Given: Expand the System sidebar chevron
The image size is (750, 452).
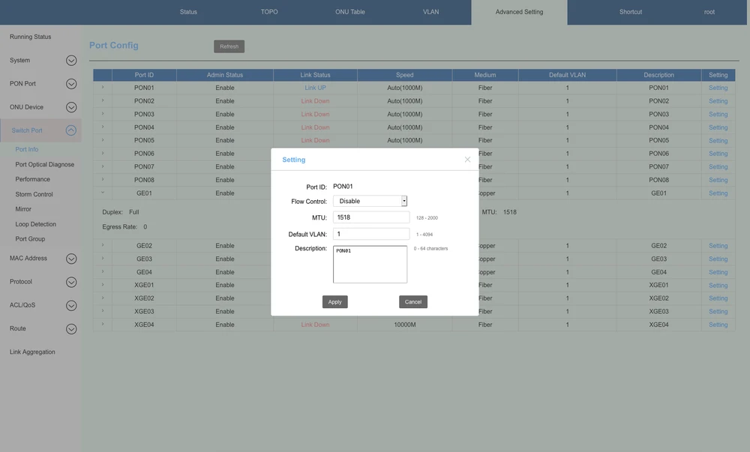Looking at the screenshot, I should pyautogui.click(x=71, y=61).
